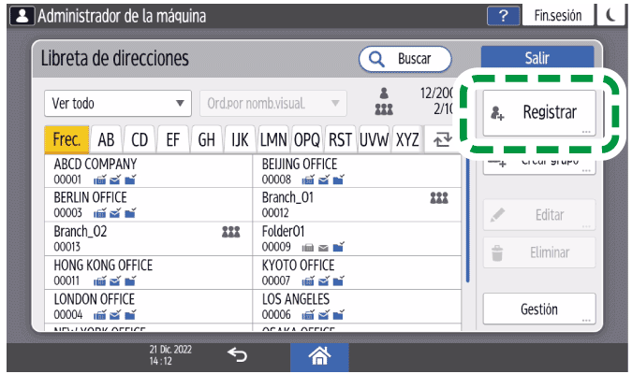632x374 pixels.
Task: Tap the back arrow icon
Action: [237, 353]
